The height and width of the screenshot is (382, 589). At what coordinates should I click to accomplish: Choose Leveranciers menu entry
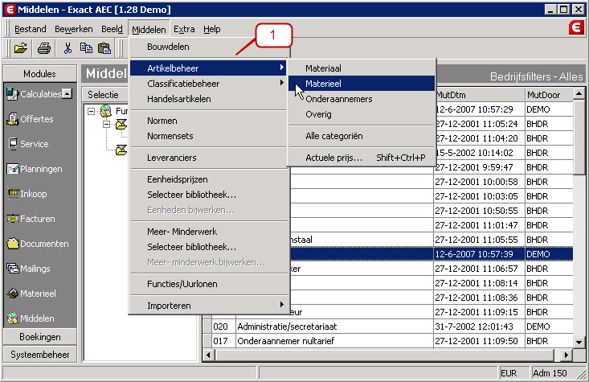[x=208, y=158]
